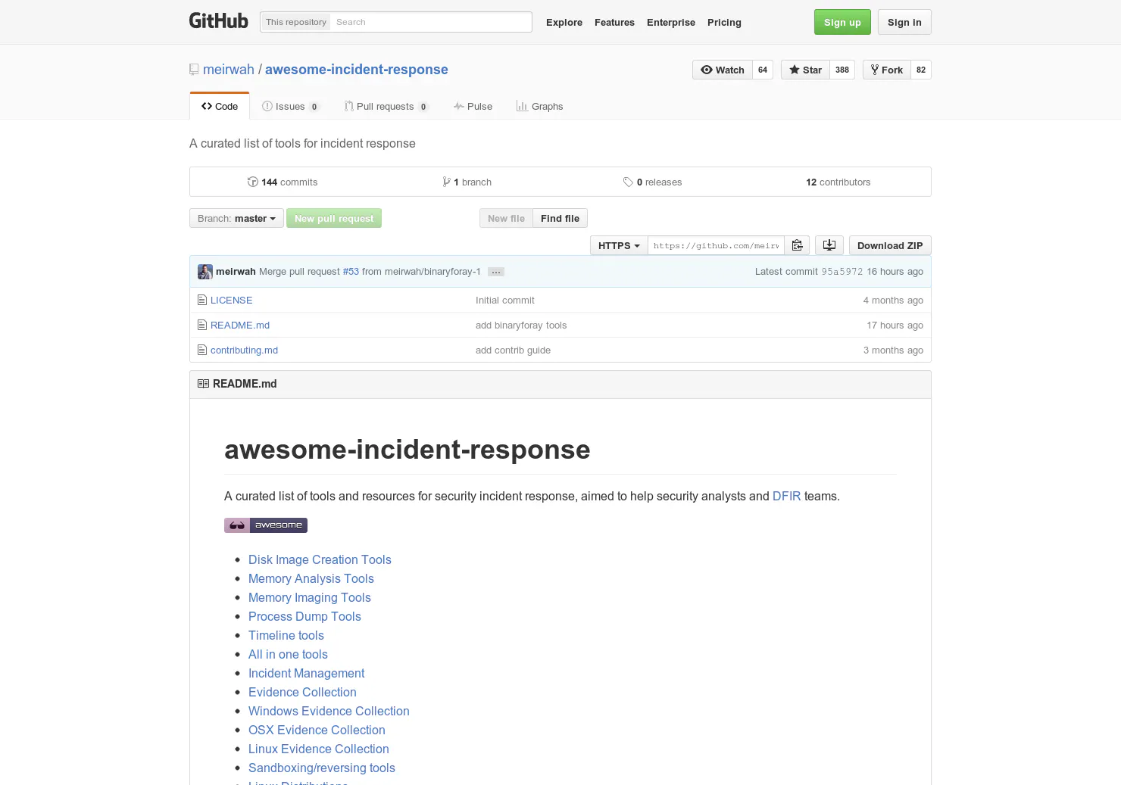Viewport: 1121px width, 785px height.
Task: Star the repository
Action: pos(805,70)
